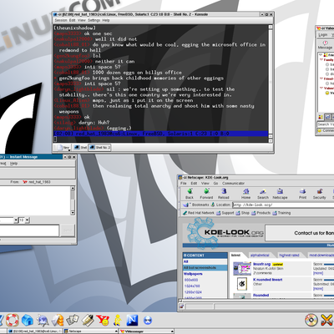The height and width of the screenshot is (334, 334).
Task: Open the playing cards game icon in panel
Action: tap(73, 321)
